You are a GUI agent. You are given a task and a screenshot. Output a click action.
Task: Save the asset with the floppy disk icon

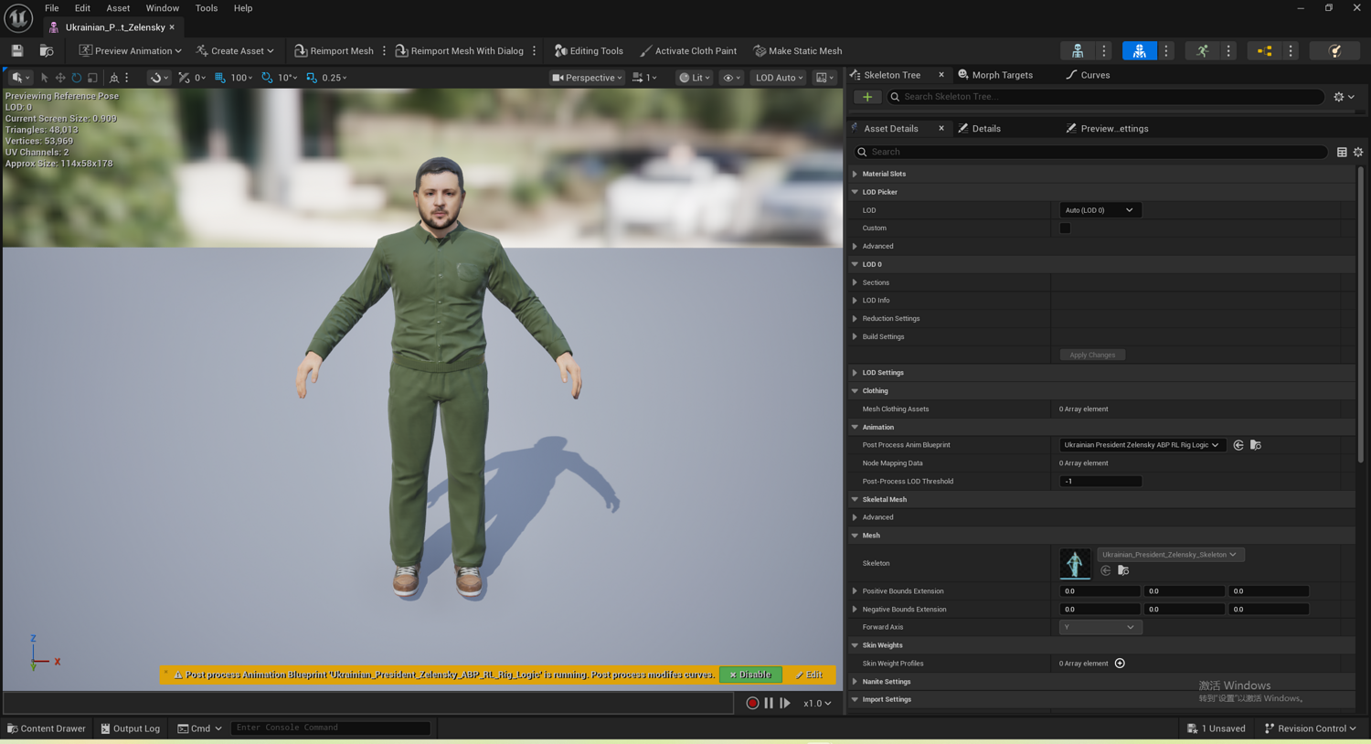17,51
